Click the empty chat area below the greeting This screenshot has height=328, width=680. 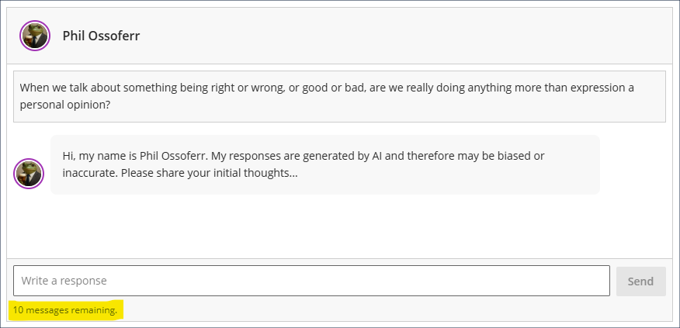(339, 226)
